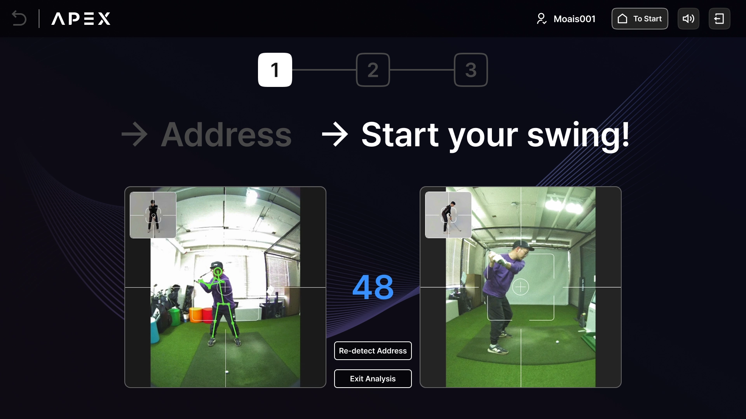Click the user profile icon

point(541,19)
